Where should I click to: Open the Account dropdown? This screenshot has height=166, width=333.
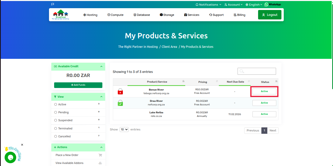(233, 5)
